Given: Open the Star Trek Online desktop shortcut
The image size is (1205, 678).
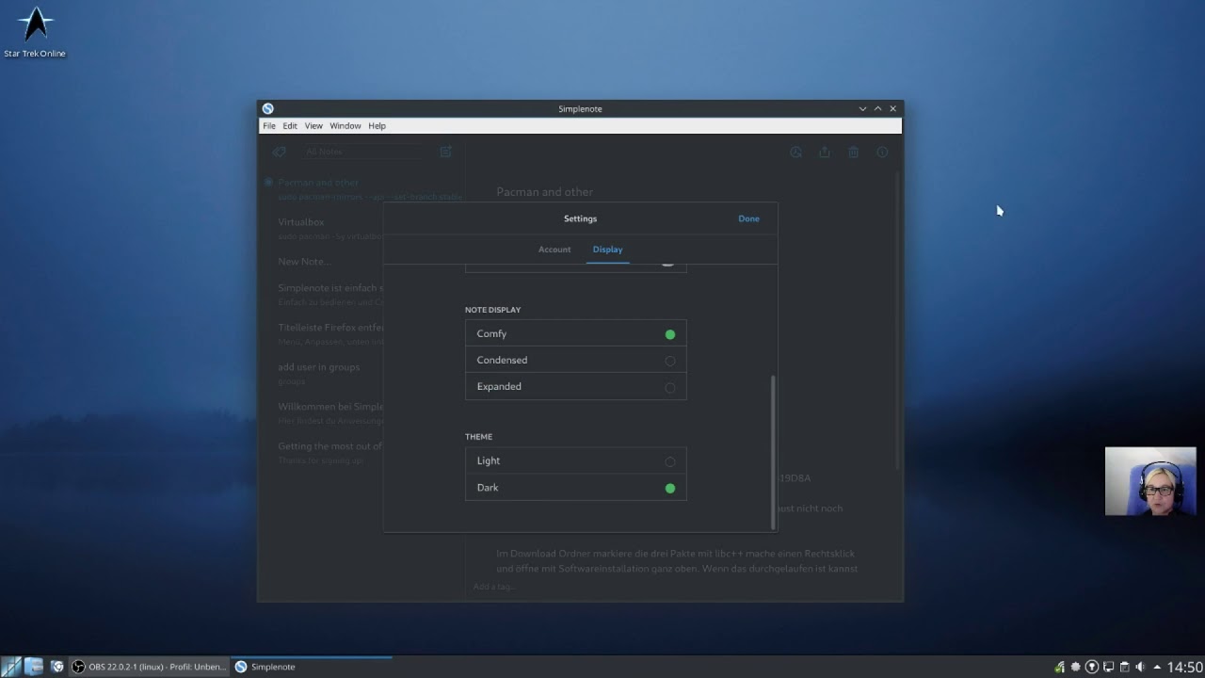Looking at the screenshot, I should (x=35, y=33).
